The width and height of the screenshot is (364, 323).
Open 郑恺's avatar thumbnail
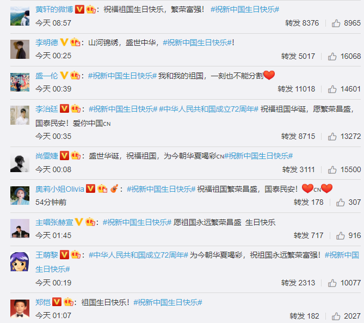coord(20,309)
